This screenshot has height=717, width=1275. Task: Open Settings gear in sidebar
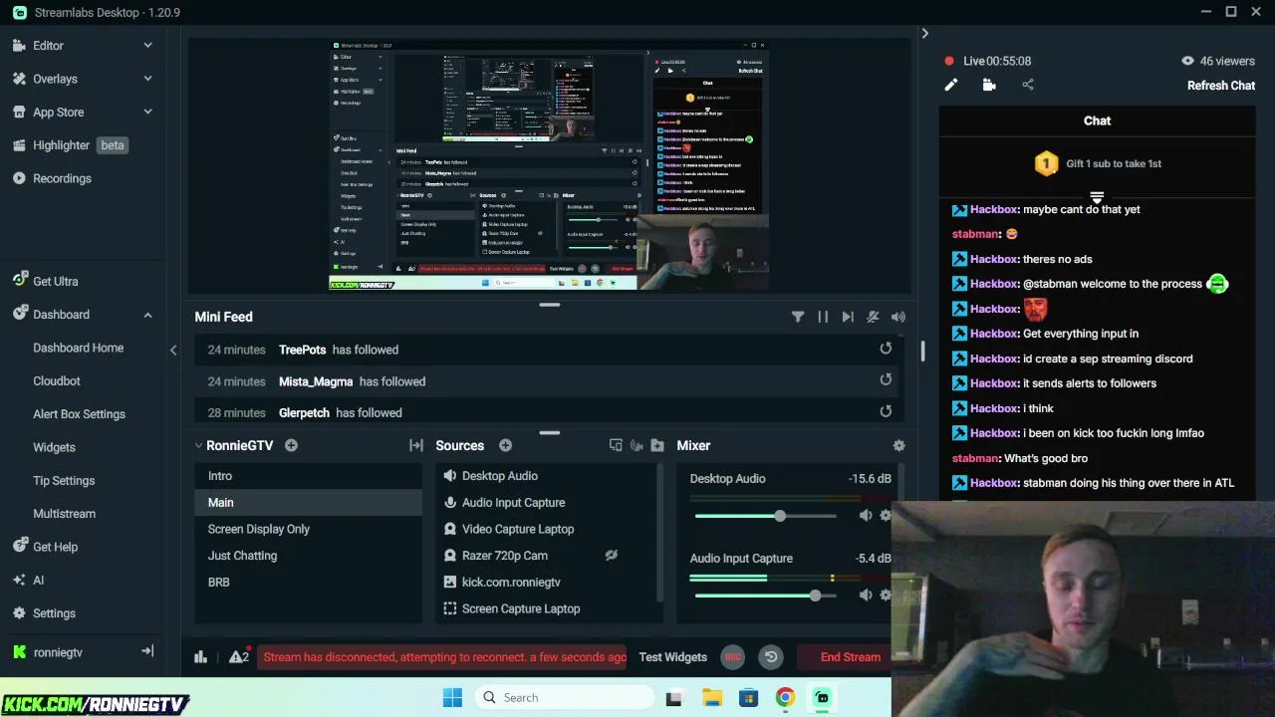pos(54,613)
